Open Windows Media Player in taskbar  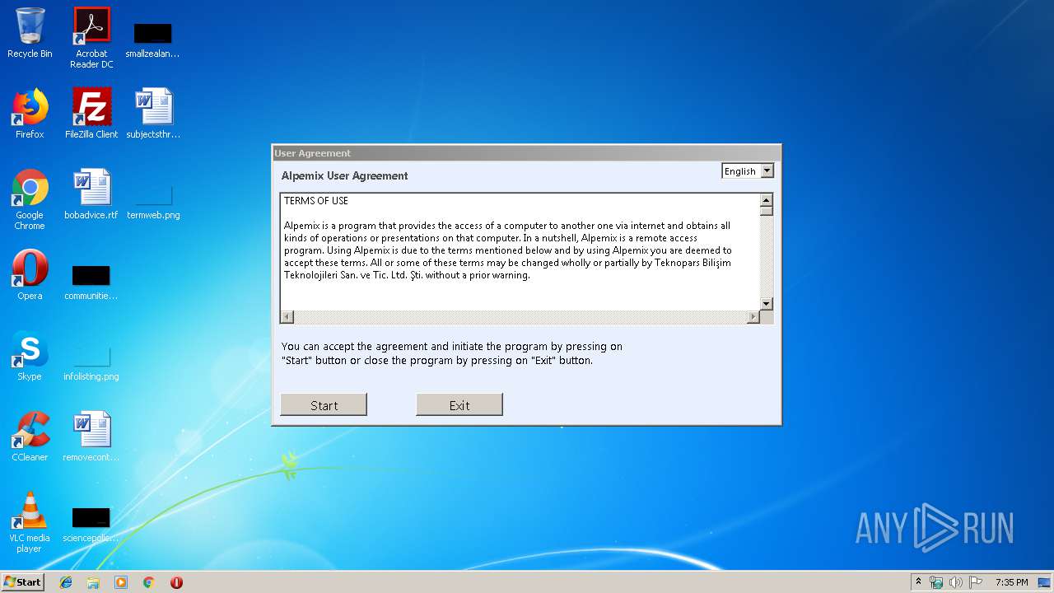(x=121, y=582)
